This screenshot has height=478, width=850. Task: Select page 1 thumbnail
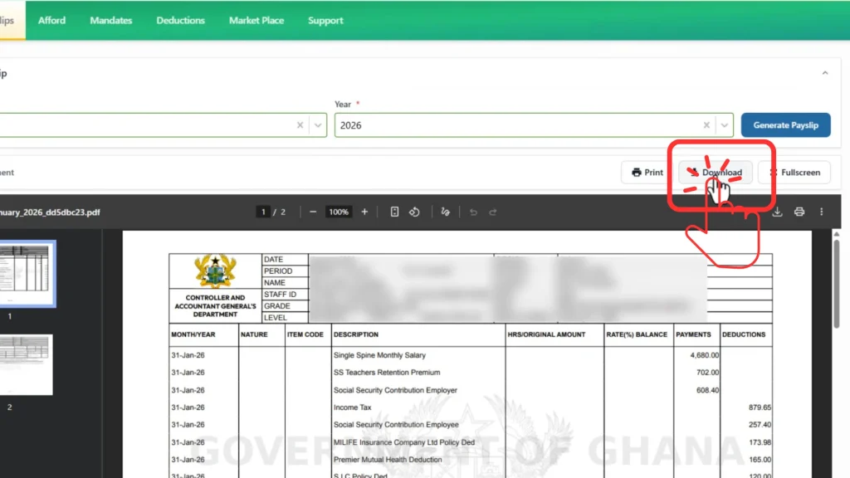[26, 274]
